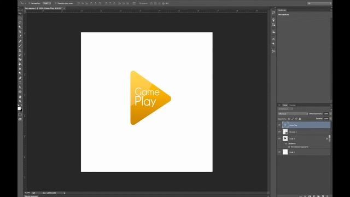This screenshot has width=350, height=197.
Task: Click the align top edges button
Action: pos(78,3)
